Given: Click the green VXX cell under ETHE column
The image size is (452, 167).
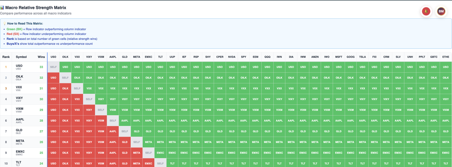Looking at the screenshot, I should 446,89.
